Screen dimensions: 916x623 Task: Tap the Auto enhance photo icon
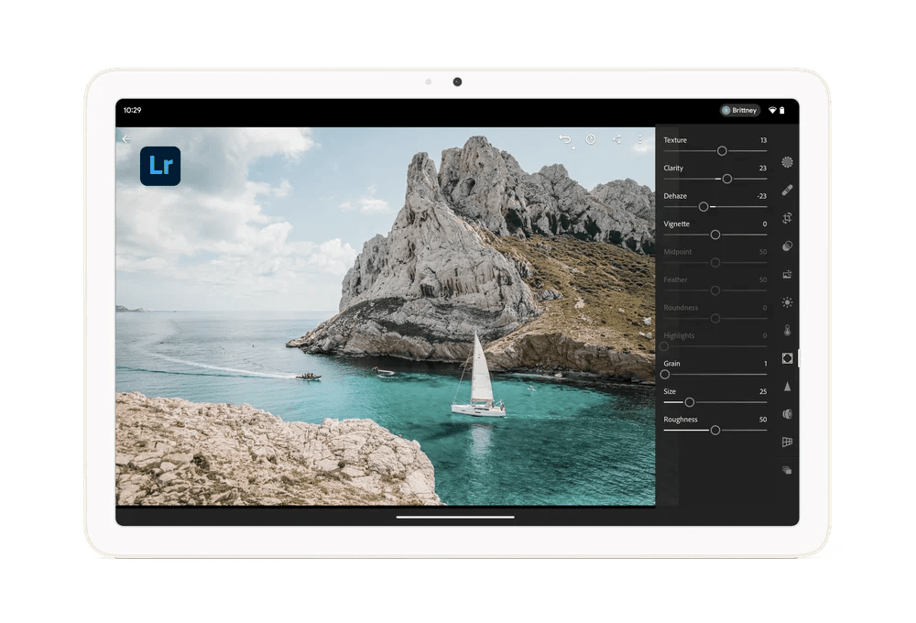787,274
